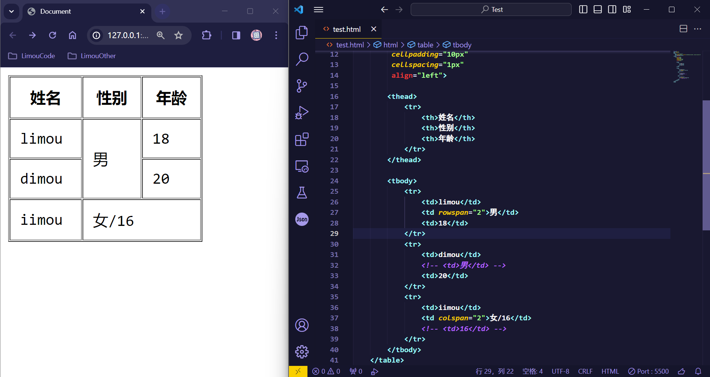Open the Extensions view
Image resolution: width=710 pixels, height=377 pixels.
coord(302,140)
